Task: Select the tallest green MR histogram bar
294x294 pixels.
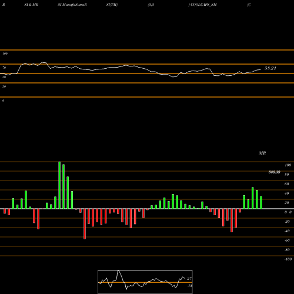Action: point(59,185)
